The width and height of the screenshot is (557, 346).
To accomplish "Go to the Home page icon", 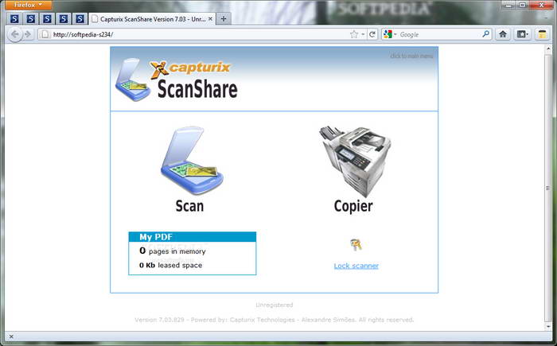I will pyautogui.click(x=503, y=34).
